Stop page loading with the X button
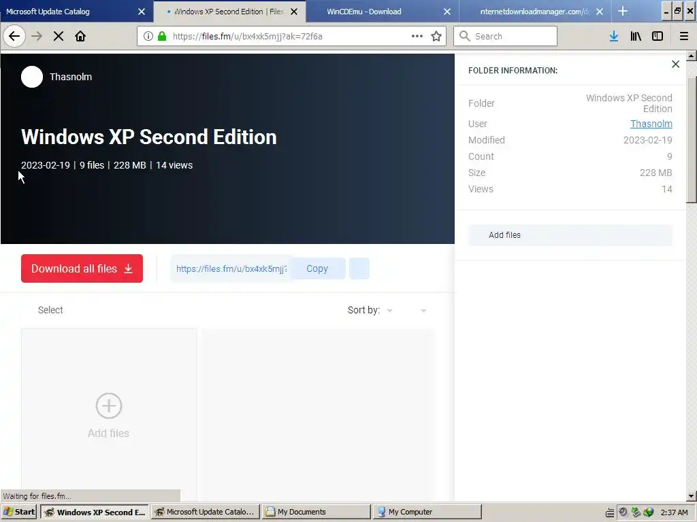The width and height of the screenshot is (697, 522). (59, 37)
